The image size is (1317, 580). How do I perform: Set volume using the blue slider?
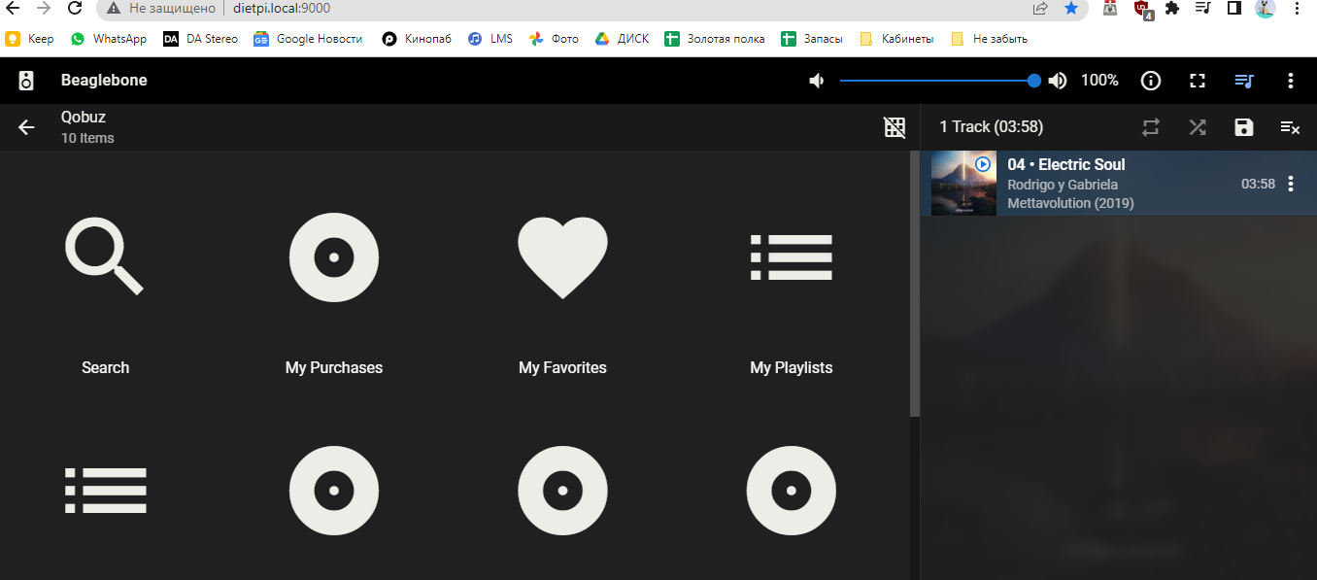click(x=937, y=81)
